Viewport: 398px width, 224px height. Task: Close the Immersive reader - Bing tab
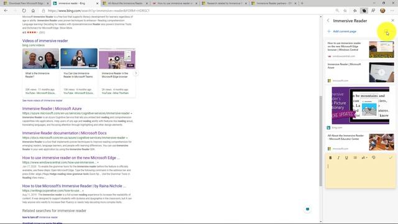(97, 3)
